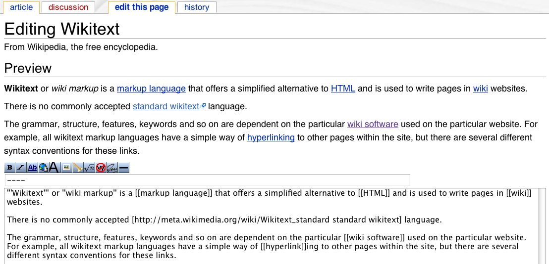Open the HTML link
The image size is (549, 264).
click(343, 88)
